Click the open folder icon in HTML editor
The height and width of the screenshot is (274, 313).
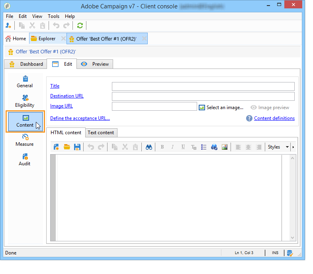tap(67, 147)
